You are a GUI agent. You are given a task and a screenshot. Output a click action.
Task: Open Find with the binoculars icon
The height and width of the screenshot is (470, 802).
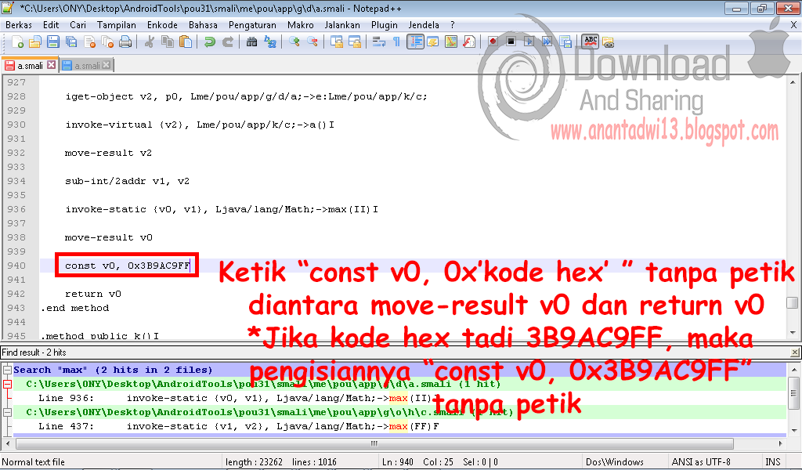(x=251, y=42)
